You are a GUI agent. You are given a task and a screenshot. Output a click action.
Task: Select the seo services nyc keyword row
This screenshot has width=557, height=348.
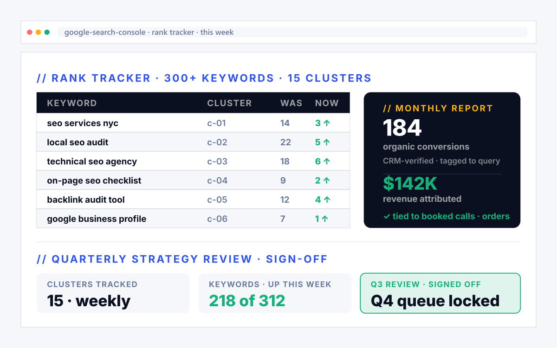pyautogui.click(x=193, y=123)
